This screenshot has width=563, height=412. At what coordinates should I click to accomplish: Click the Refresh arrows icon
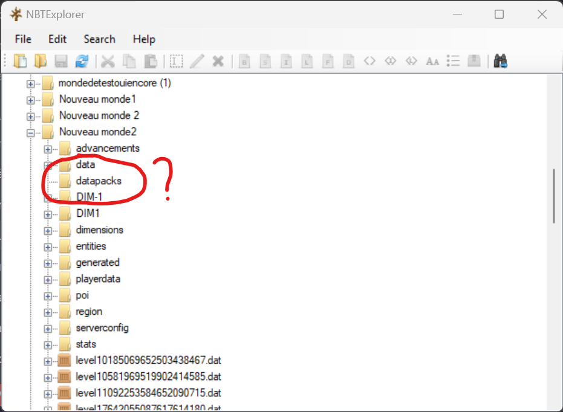(x=82, y=61)
